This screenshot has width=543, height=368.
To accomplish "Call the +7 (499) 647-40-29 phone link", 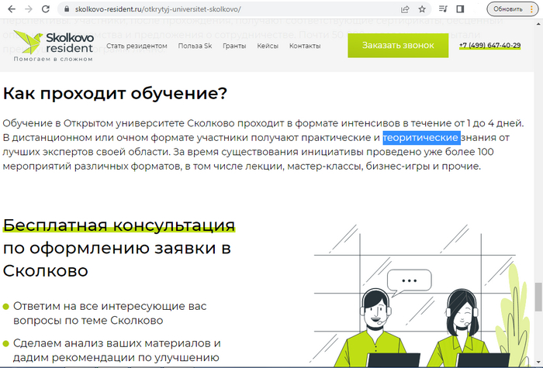I will click(489, 46).
